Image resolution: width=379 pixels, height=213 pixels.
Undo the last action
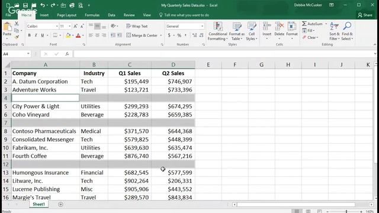43,5
